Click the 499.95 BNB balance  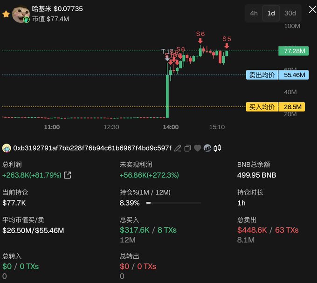click(256, 175)
